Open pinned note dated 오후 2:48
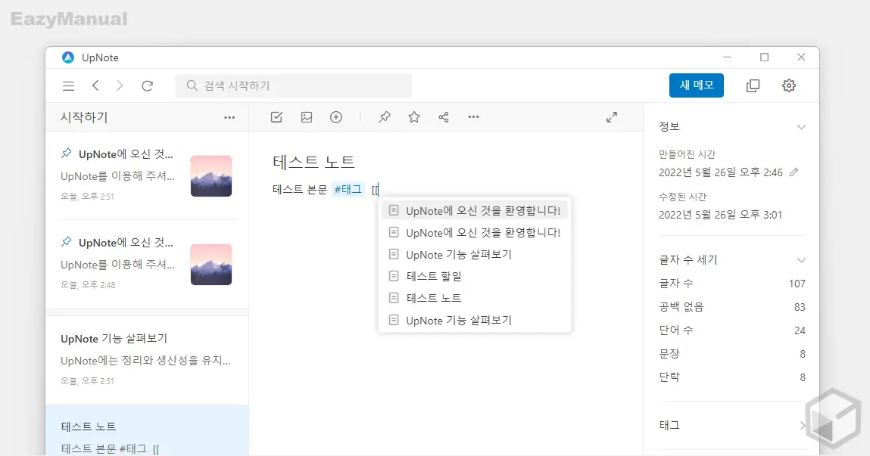 pos(147,264)
